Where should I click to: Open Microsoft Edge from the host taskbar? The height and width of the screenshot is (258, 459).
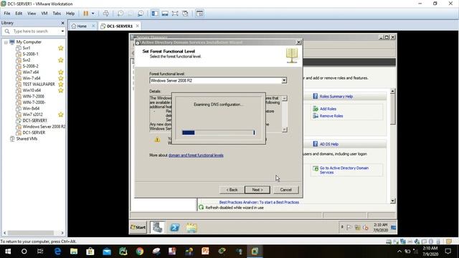(x=57, y=252)
